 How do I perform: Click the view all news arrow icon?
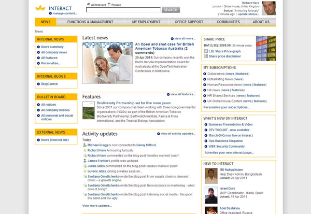pos(172,39)
